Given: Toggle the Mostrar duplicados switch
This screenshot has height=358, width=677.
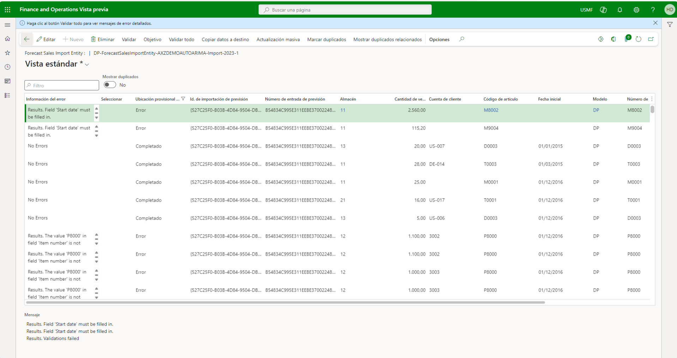Looking at the screenshot, I should coord(110,85).
